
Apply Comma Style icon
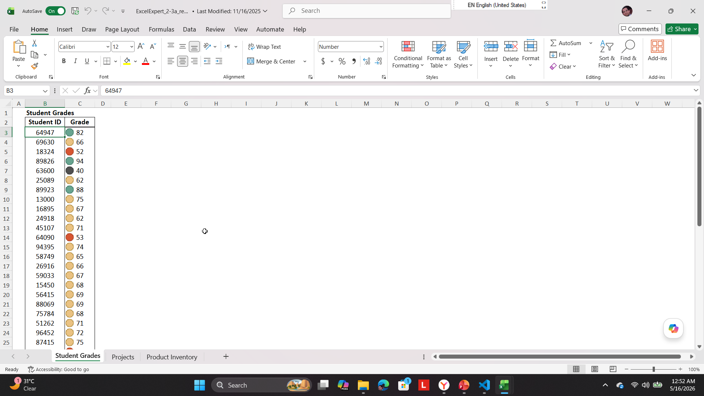point(354,61)
